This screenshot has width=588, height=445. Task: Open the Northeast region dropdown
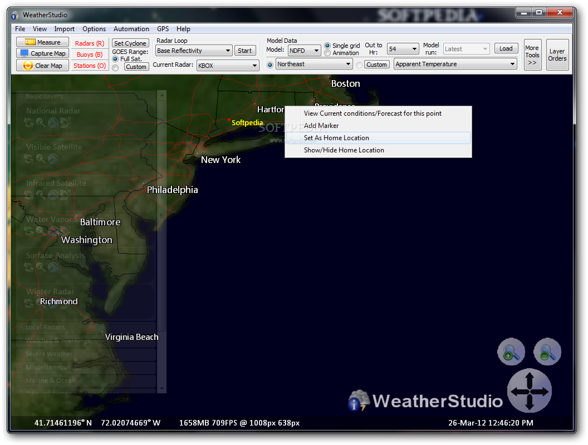point(314,64)
